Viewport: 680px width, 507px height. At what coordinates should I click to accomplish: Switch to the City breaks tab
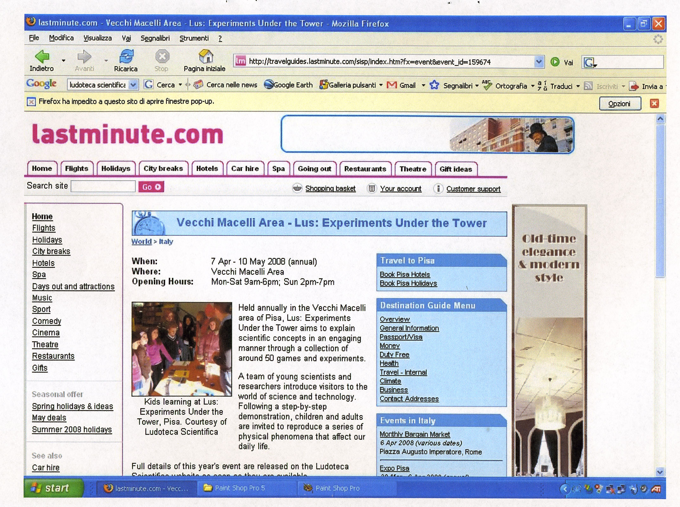(163, 169)
